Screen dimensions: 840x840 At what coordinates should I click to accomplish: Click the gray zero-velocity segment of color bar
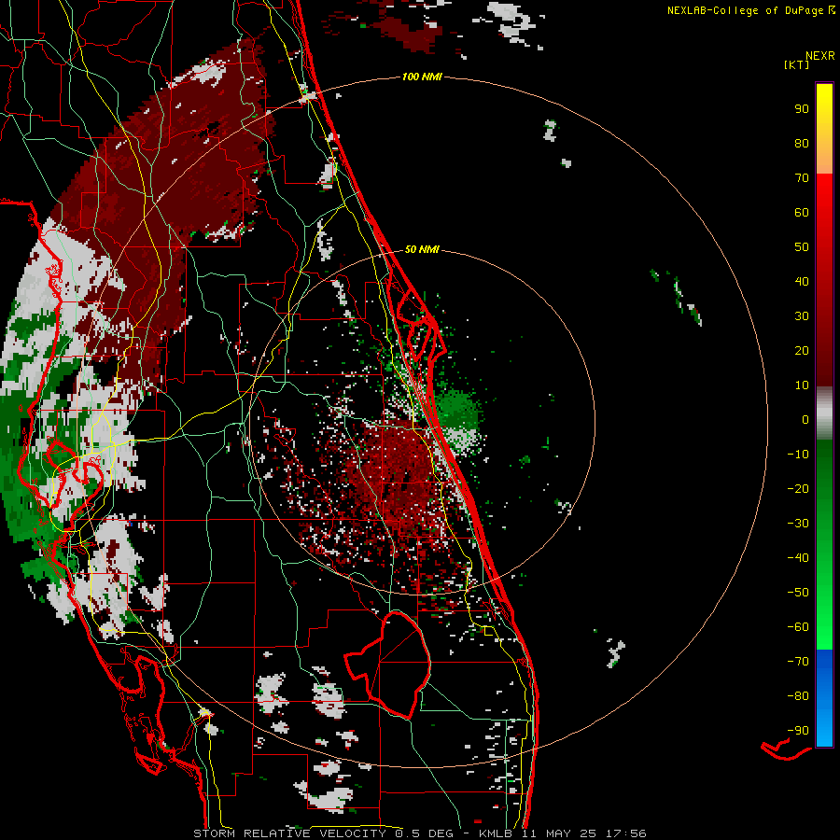coord(824,413)
